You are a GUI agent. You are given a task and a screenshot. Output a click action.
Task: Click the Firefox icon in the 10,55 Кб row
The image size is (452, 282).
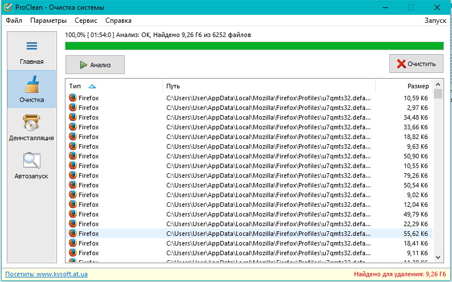click(x=73, y=166)
